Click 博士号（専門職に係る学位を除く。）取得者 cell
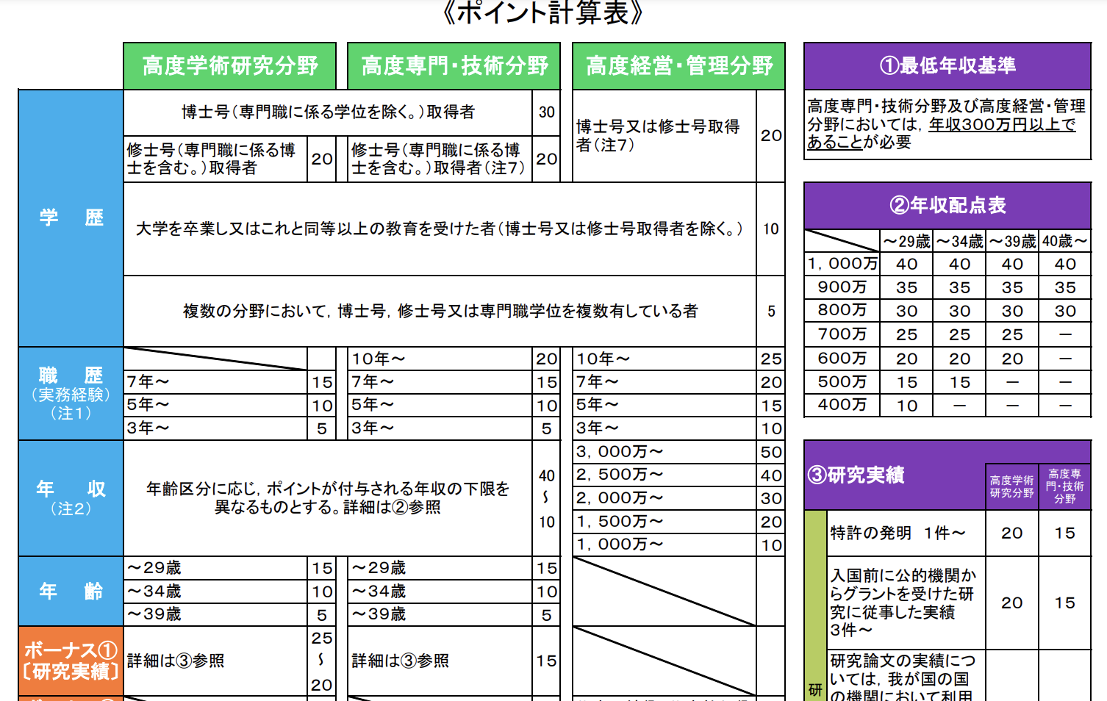The height and width of the screenshot is (701, 1107). (x=329, y=112)
